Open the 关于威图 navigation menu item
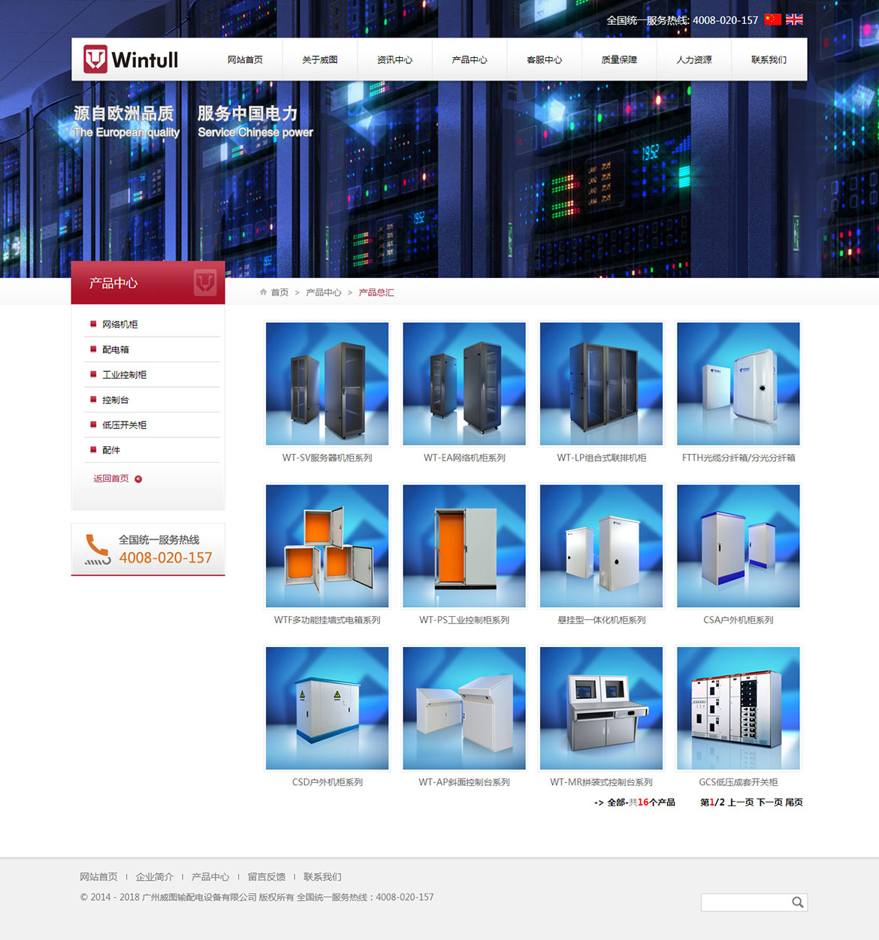 (x=320, y=60)
